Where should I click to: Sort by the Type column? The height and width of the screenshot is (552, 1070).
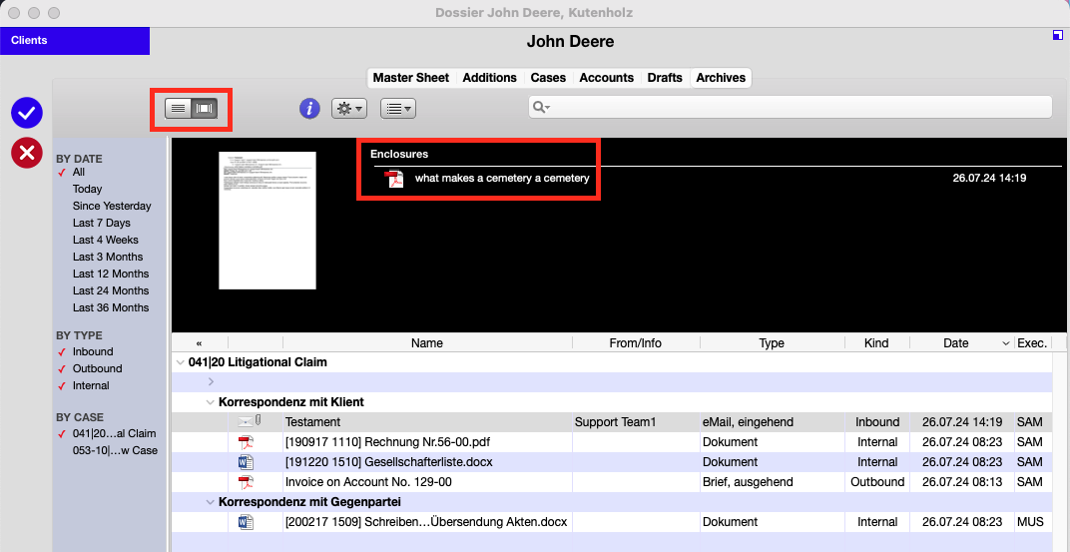[x=772, y=343]
